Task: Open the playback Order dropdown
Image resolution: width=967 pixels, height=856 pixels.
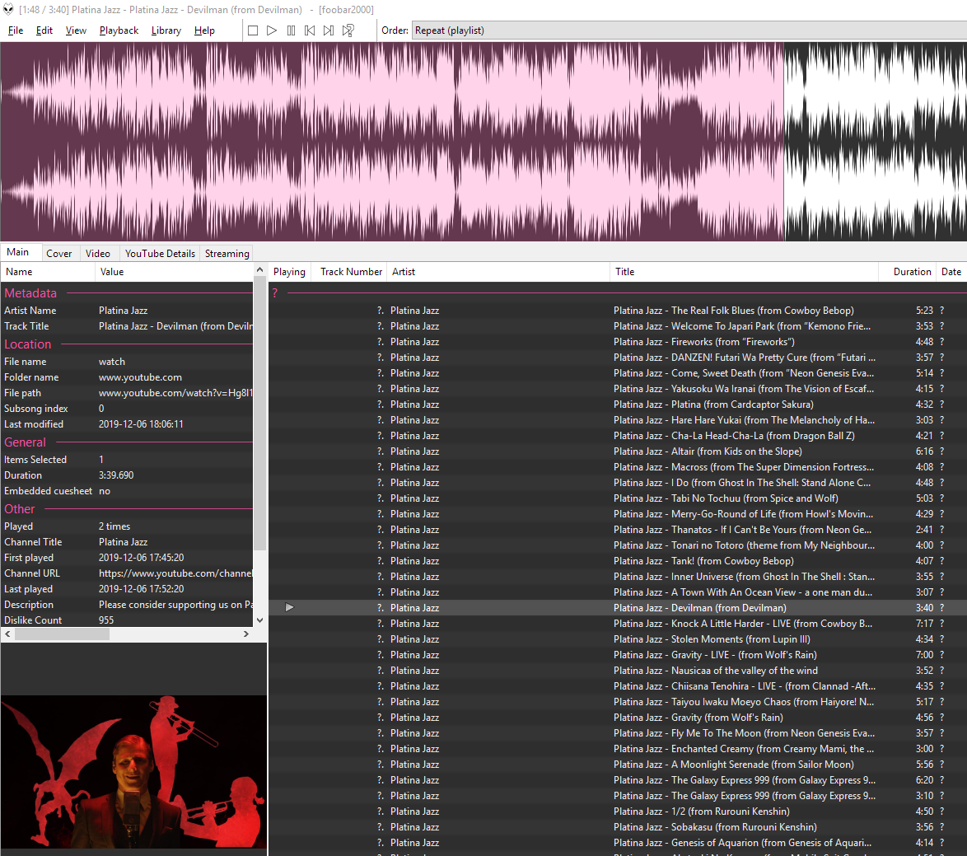Action: point(689,30)
